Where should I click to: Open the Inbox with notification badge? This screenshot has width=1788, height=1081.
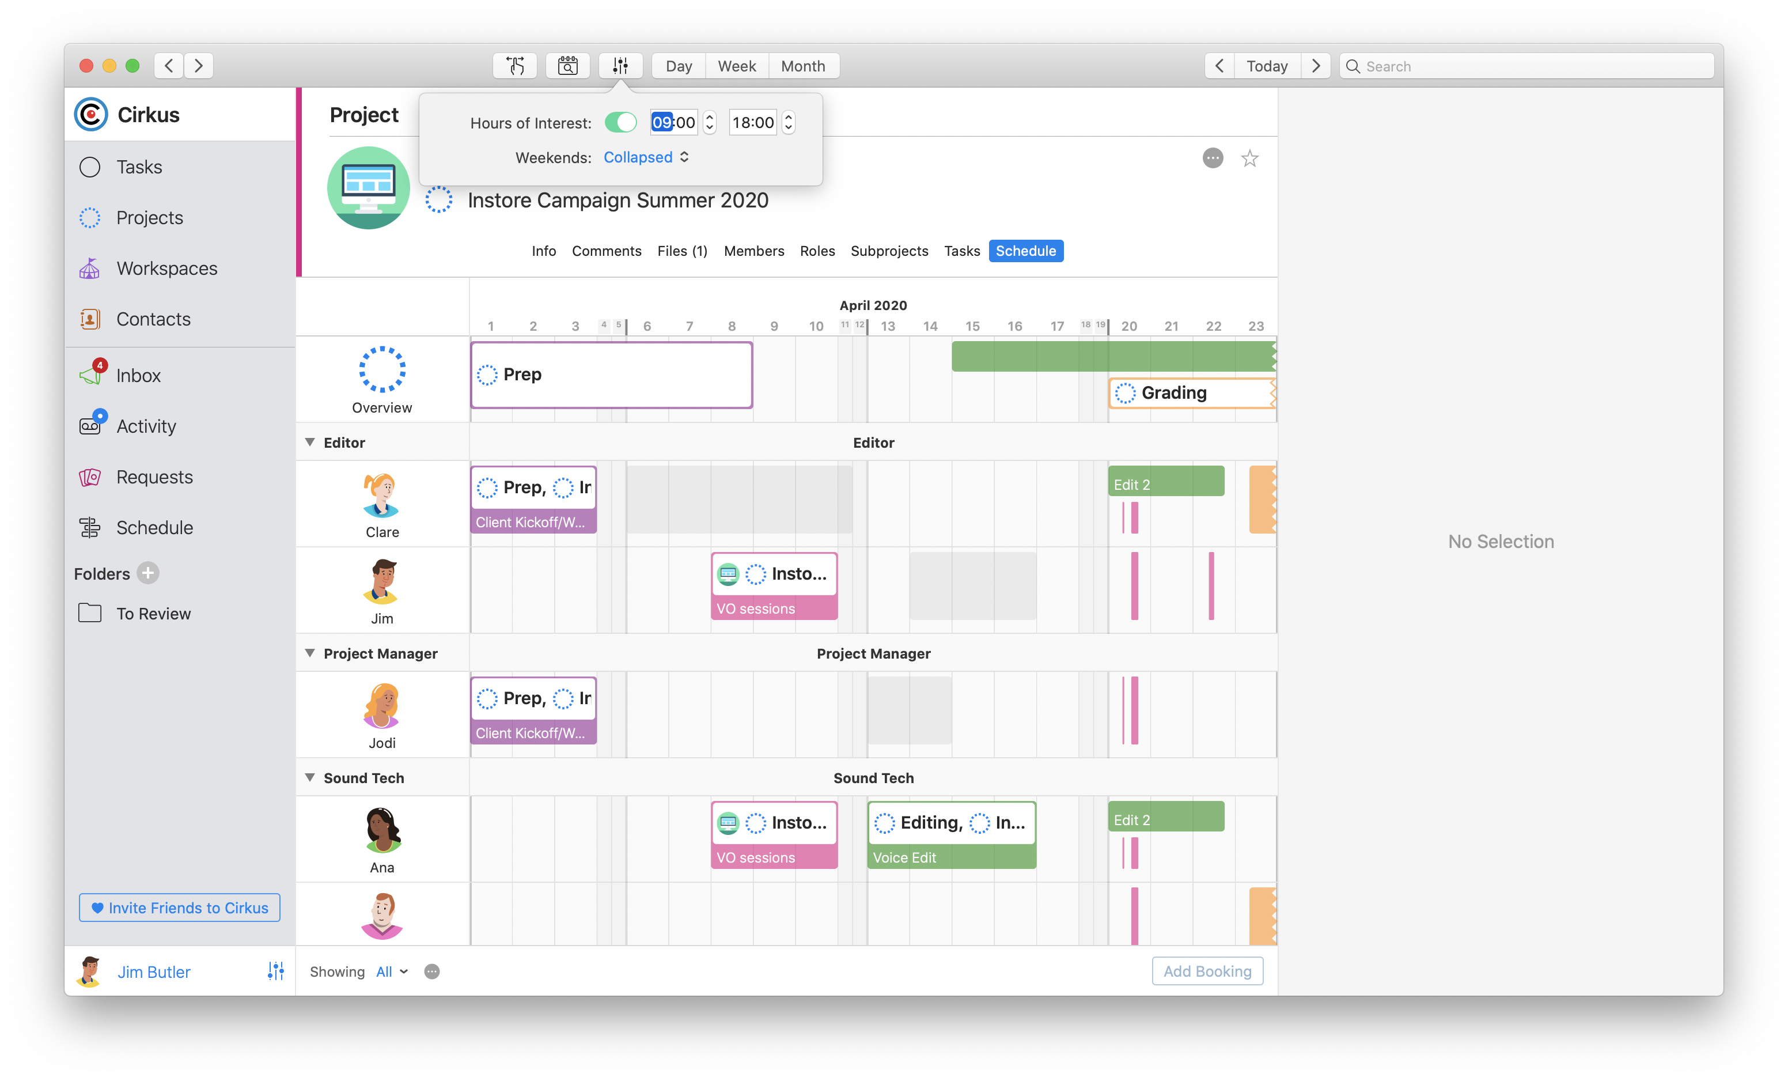pos(138,375)
